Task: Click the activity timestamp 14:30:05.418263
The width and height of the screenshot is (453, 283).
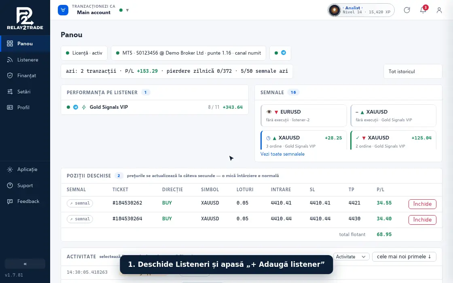Action: 87,272
